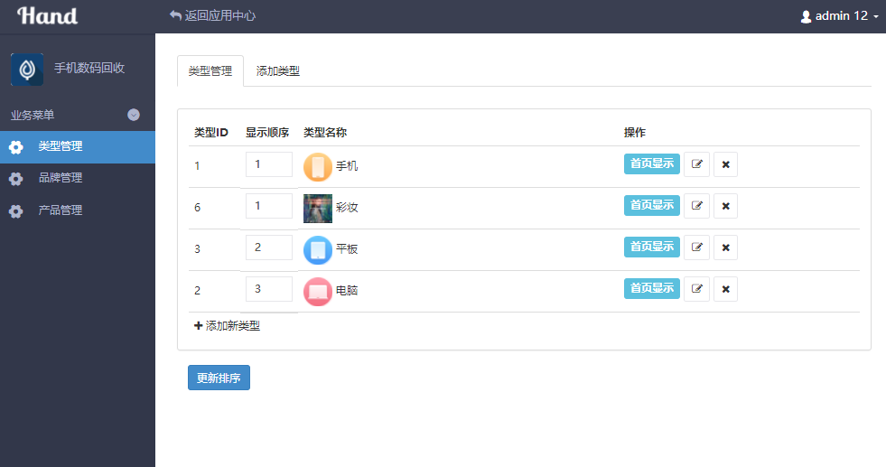
Task: Delete the 电脑 type with X icon
Action: (x=725, y=289)
